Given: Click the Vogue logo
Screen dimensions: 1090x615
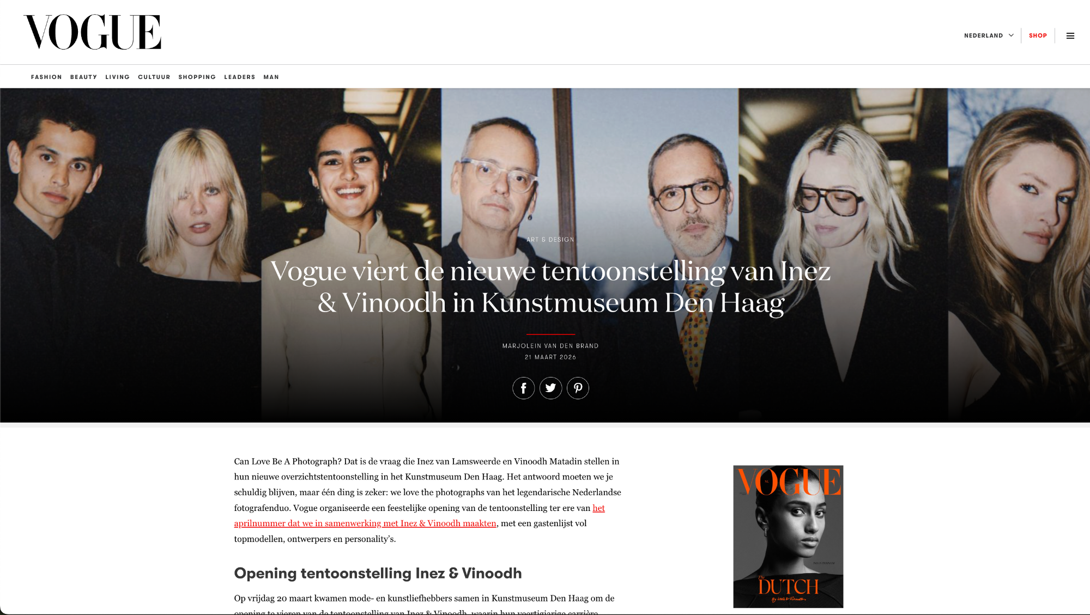Looking at the screenshot, I should pos(92,32).
